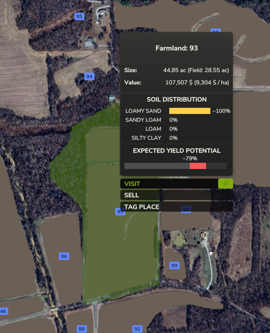This screenshot has height=333, width=270.
Task: Click the farmland 93 map marker
Action: 120,212
